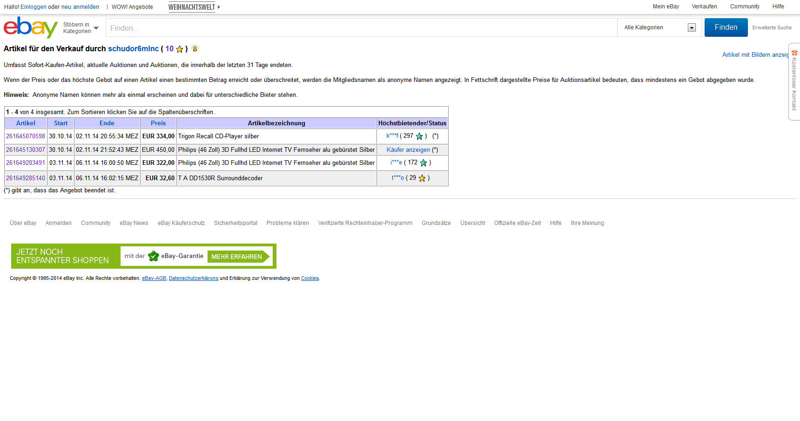The height and width of the screenshot is (421, 800).
Task: Open eBay Käuferschutz footer link
Action: pos(182,223)
